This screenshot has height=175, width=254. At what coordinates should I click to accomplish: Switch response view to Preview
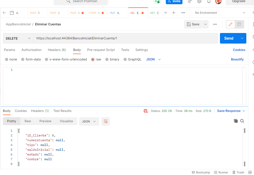(x=45, y=121)
